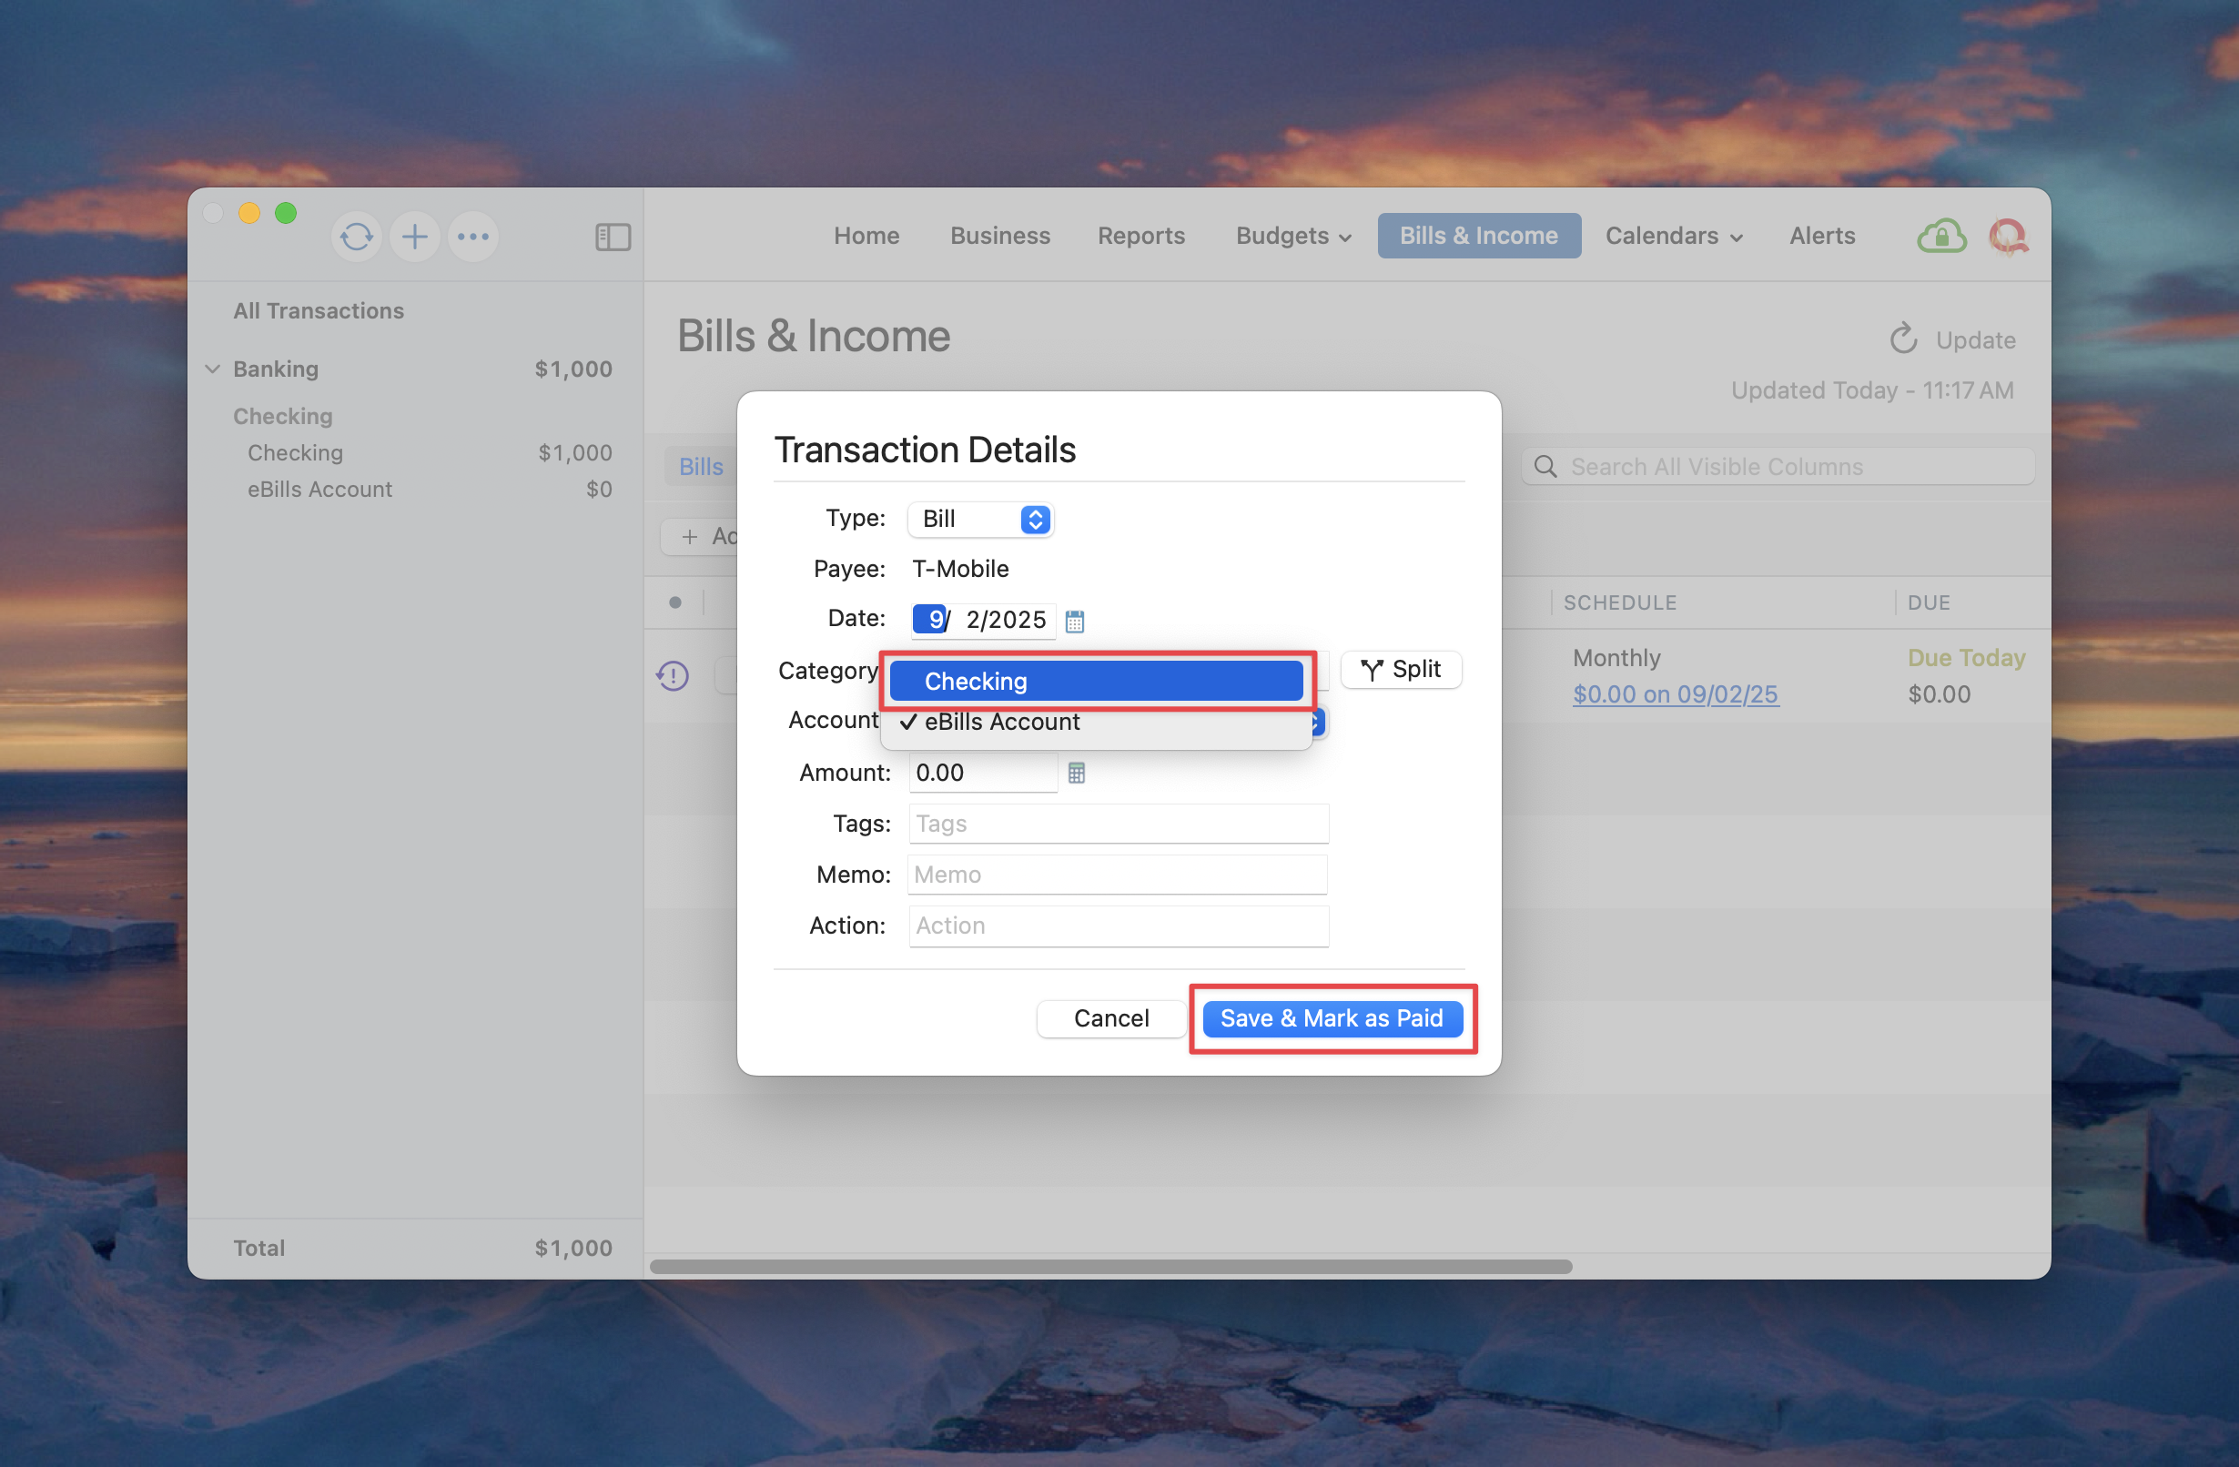The width and height of the screenshot is (2239, 1467).
Task: Click the sync refresh toolbar icon
Action: [356, 236]
